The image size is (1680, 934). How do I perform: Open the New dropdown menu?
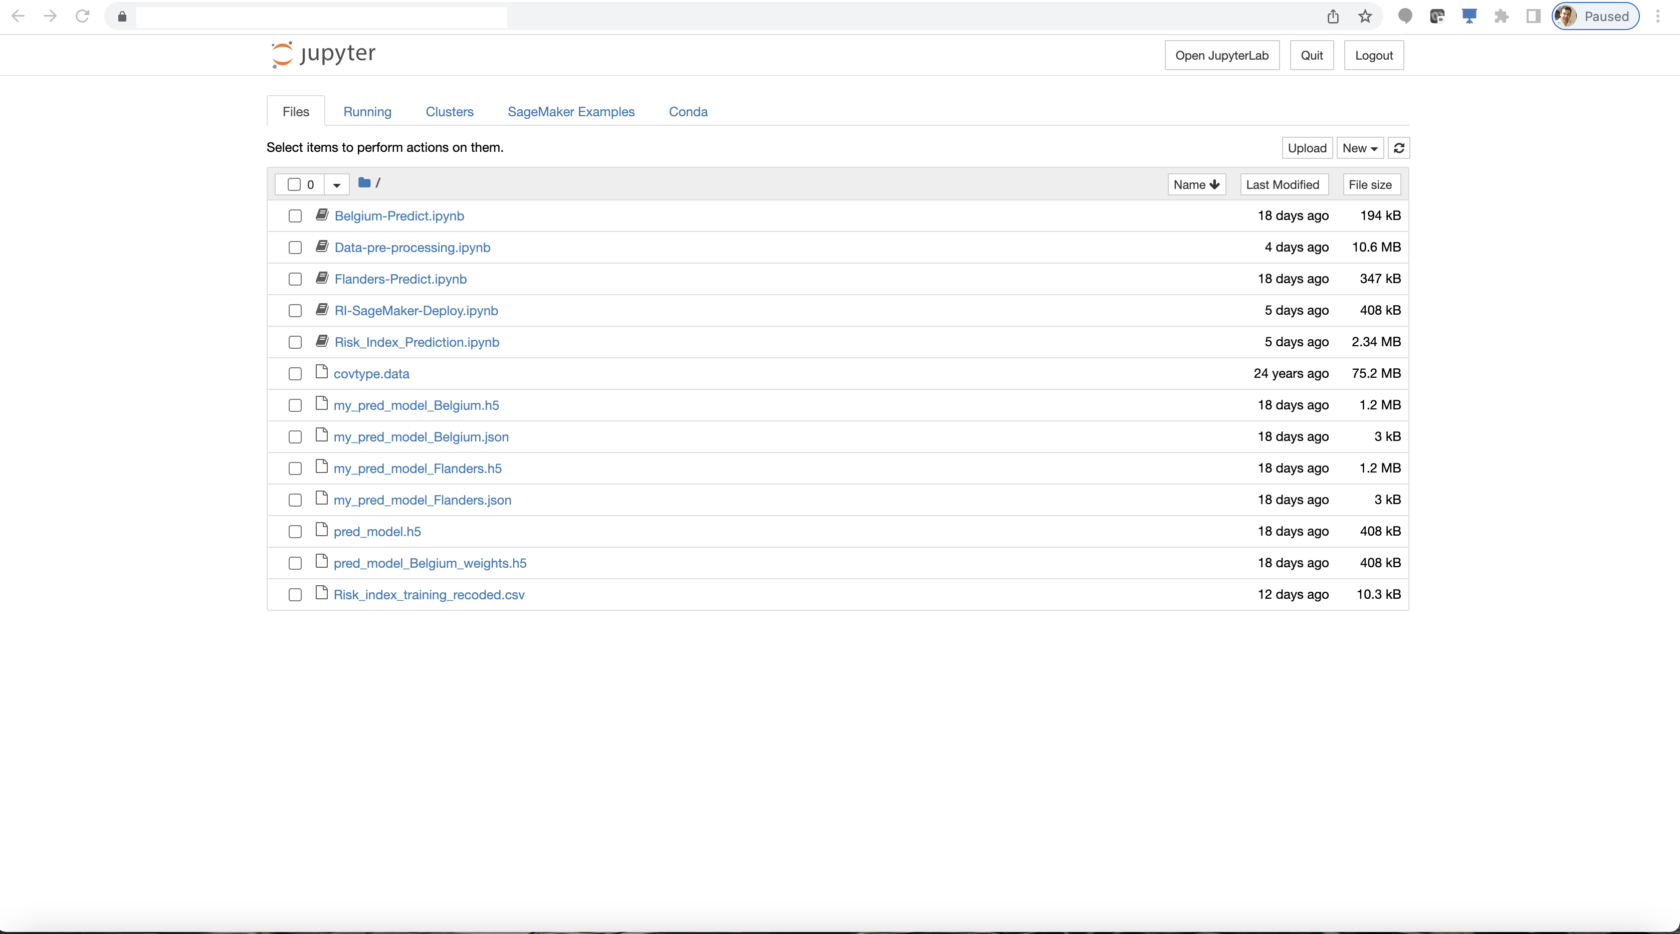[1360, 148]
